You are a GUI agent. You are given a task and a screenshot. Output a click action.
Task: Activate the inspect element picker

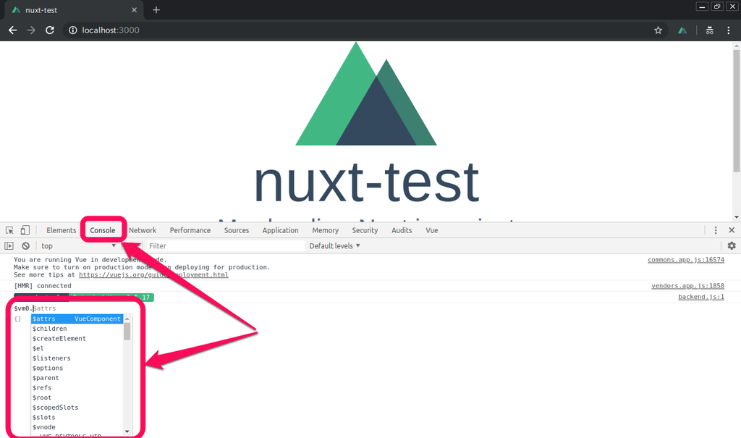9,230
